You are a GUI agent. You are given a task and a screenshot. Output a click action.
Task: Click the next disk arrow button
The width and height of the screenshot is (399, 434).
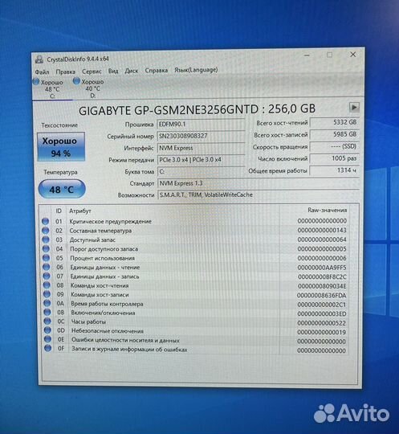(354, 107)
